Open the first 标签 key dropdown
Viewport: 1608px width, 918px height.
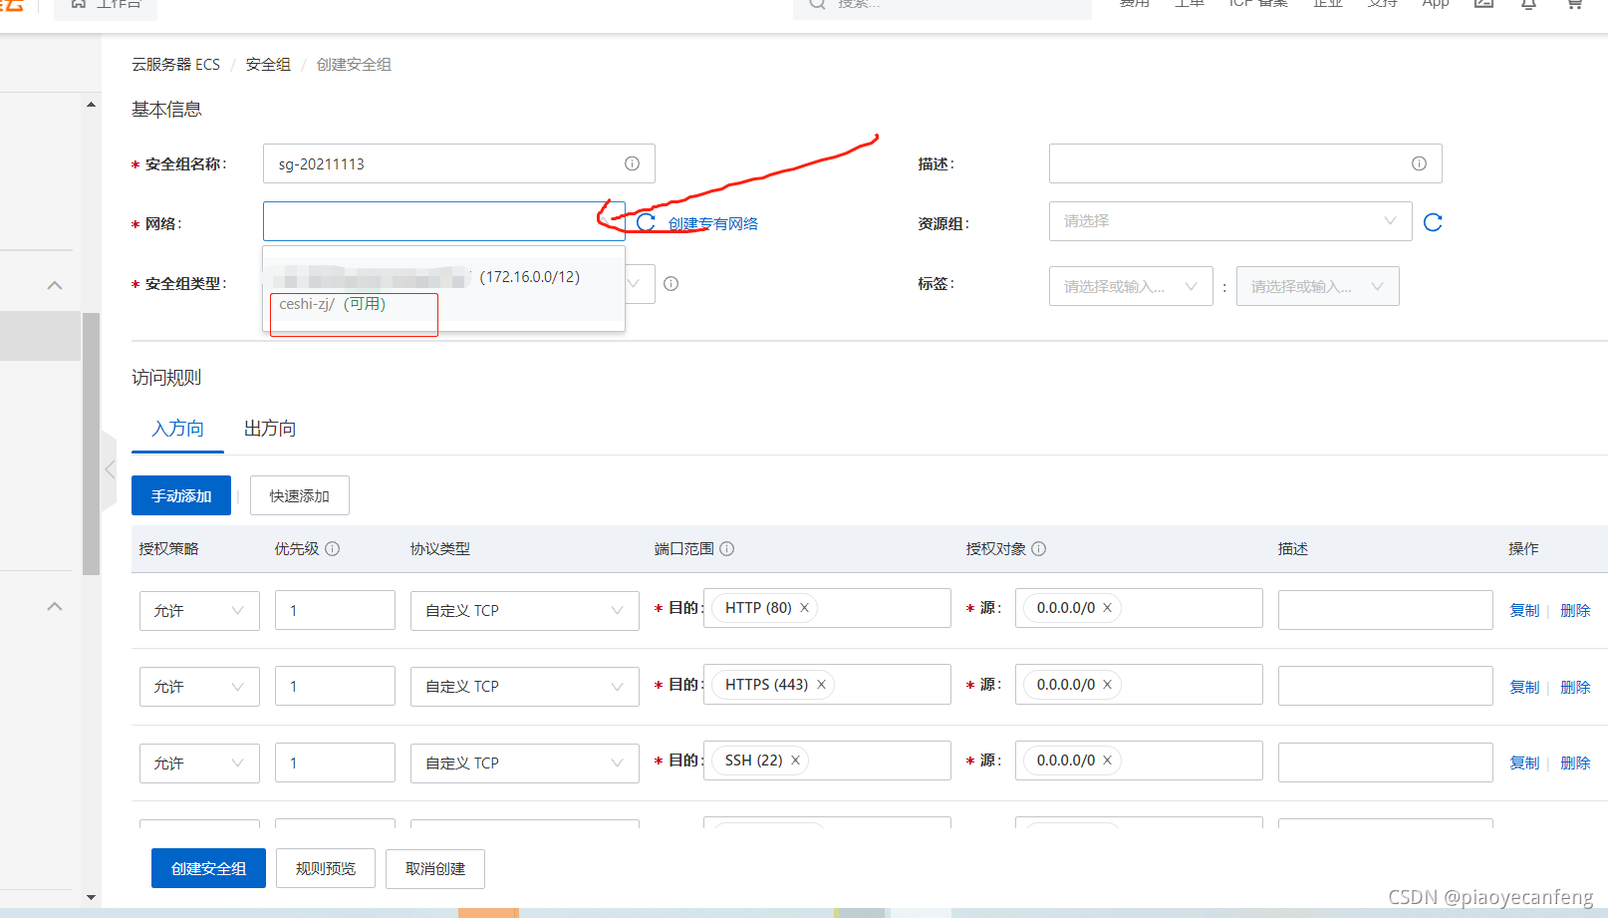point(1131,286)
